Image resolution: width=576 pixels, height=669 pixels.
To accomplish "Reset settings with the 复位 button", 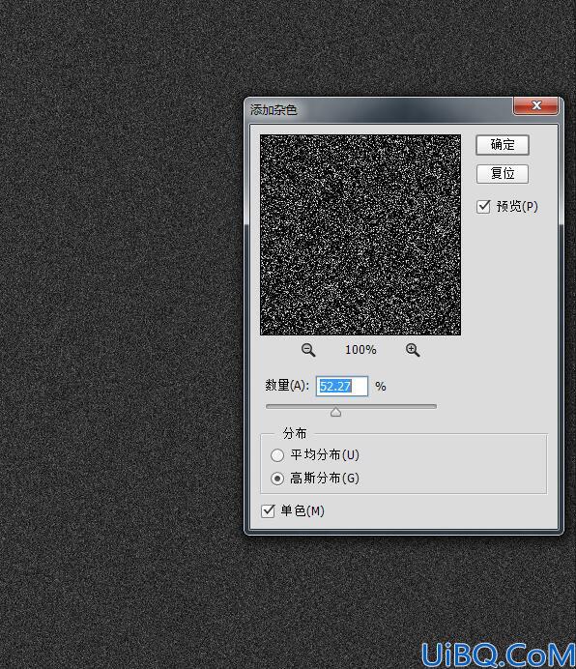I will pyautogui.click(x=503, y=174).
